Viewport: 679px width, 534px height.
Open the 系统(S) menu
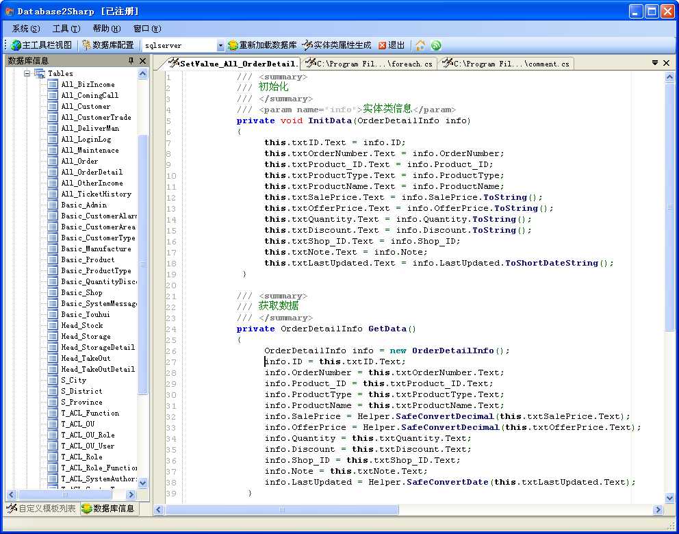point(26,29)
